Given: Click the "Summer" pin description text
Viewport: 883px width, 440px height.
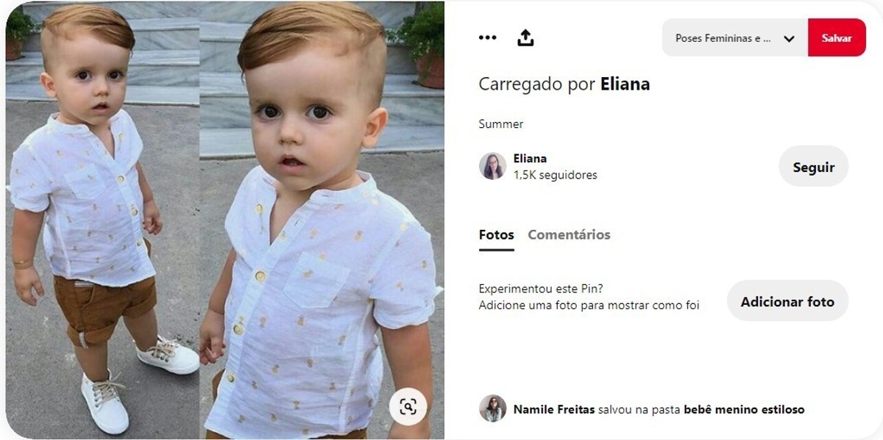Looking at the screenshot, I should coord(501,124).
